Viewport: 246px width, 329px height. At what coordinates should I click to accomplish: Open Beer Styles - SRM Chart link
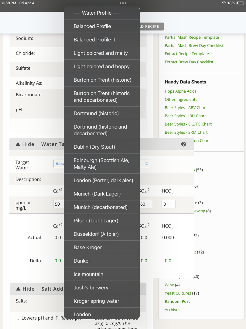[x=186, y=133]
